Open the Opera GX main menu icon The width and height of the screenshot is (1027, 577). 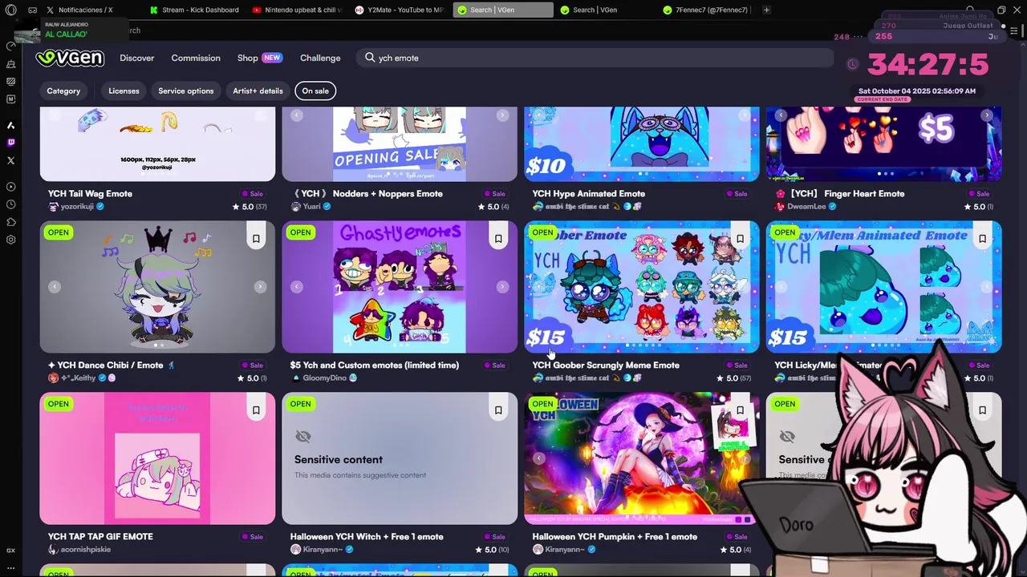(10, 10)
